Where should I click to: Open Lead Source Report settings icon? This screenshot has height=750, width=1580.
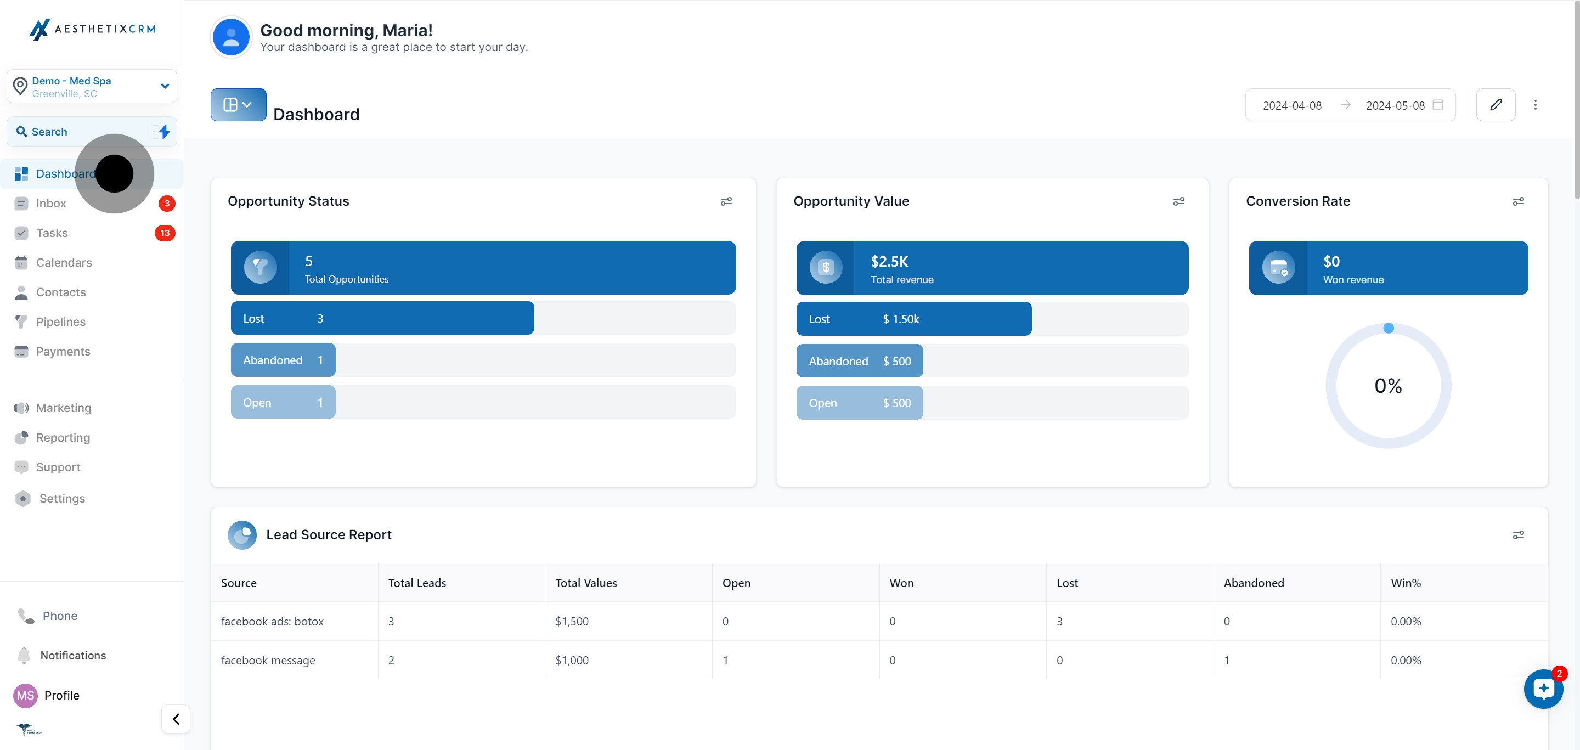(1518, 535)
